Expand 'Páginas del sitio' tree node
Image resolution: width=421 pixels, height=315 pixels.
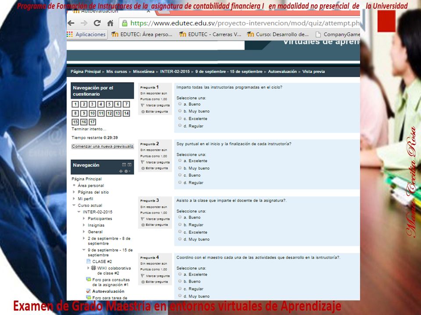pos(74,192)
